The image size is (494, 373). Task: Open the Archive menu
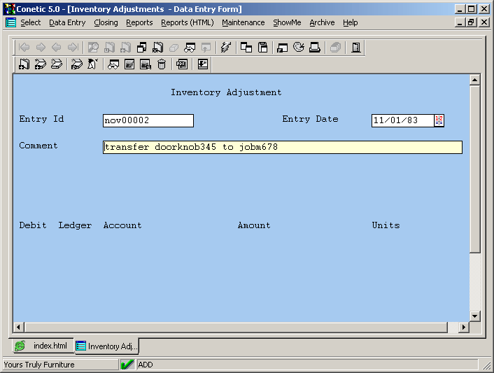coord(322,22)
